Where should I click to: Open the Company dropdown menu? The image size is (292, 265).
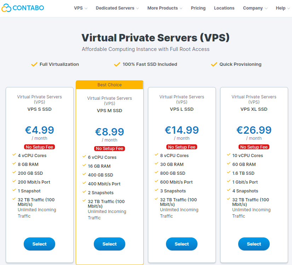[x=255, y=8]
